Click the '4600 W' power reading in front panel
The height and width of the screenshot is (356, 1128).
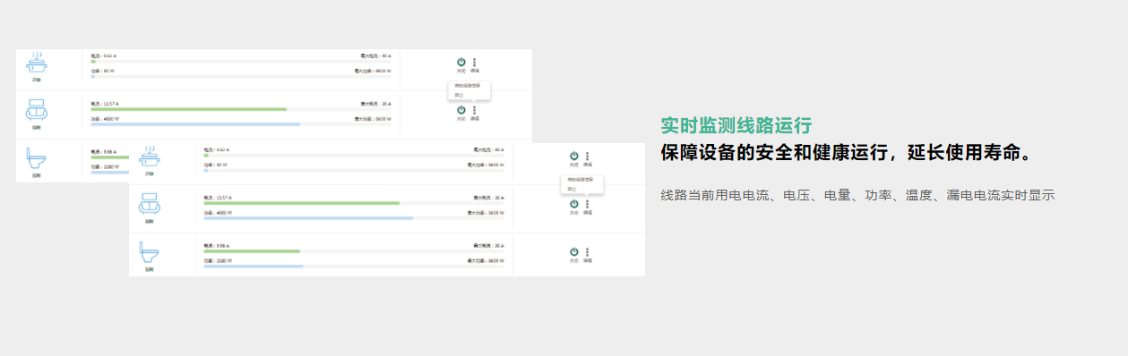tap(223, 212)
